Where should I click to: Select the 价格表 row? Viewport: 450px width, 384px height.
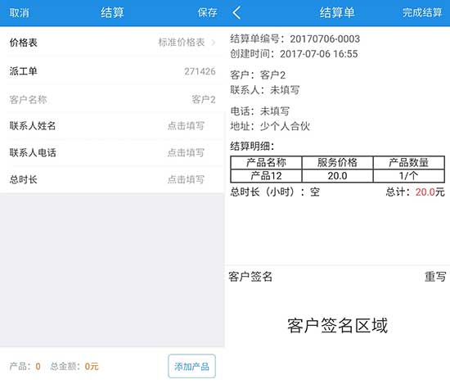(112, 43)
